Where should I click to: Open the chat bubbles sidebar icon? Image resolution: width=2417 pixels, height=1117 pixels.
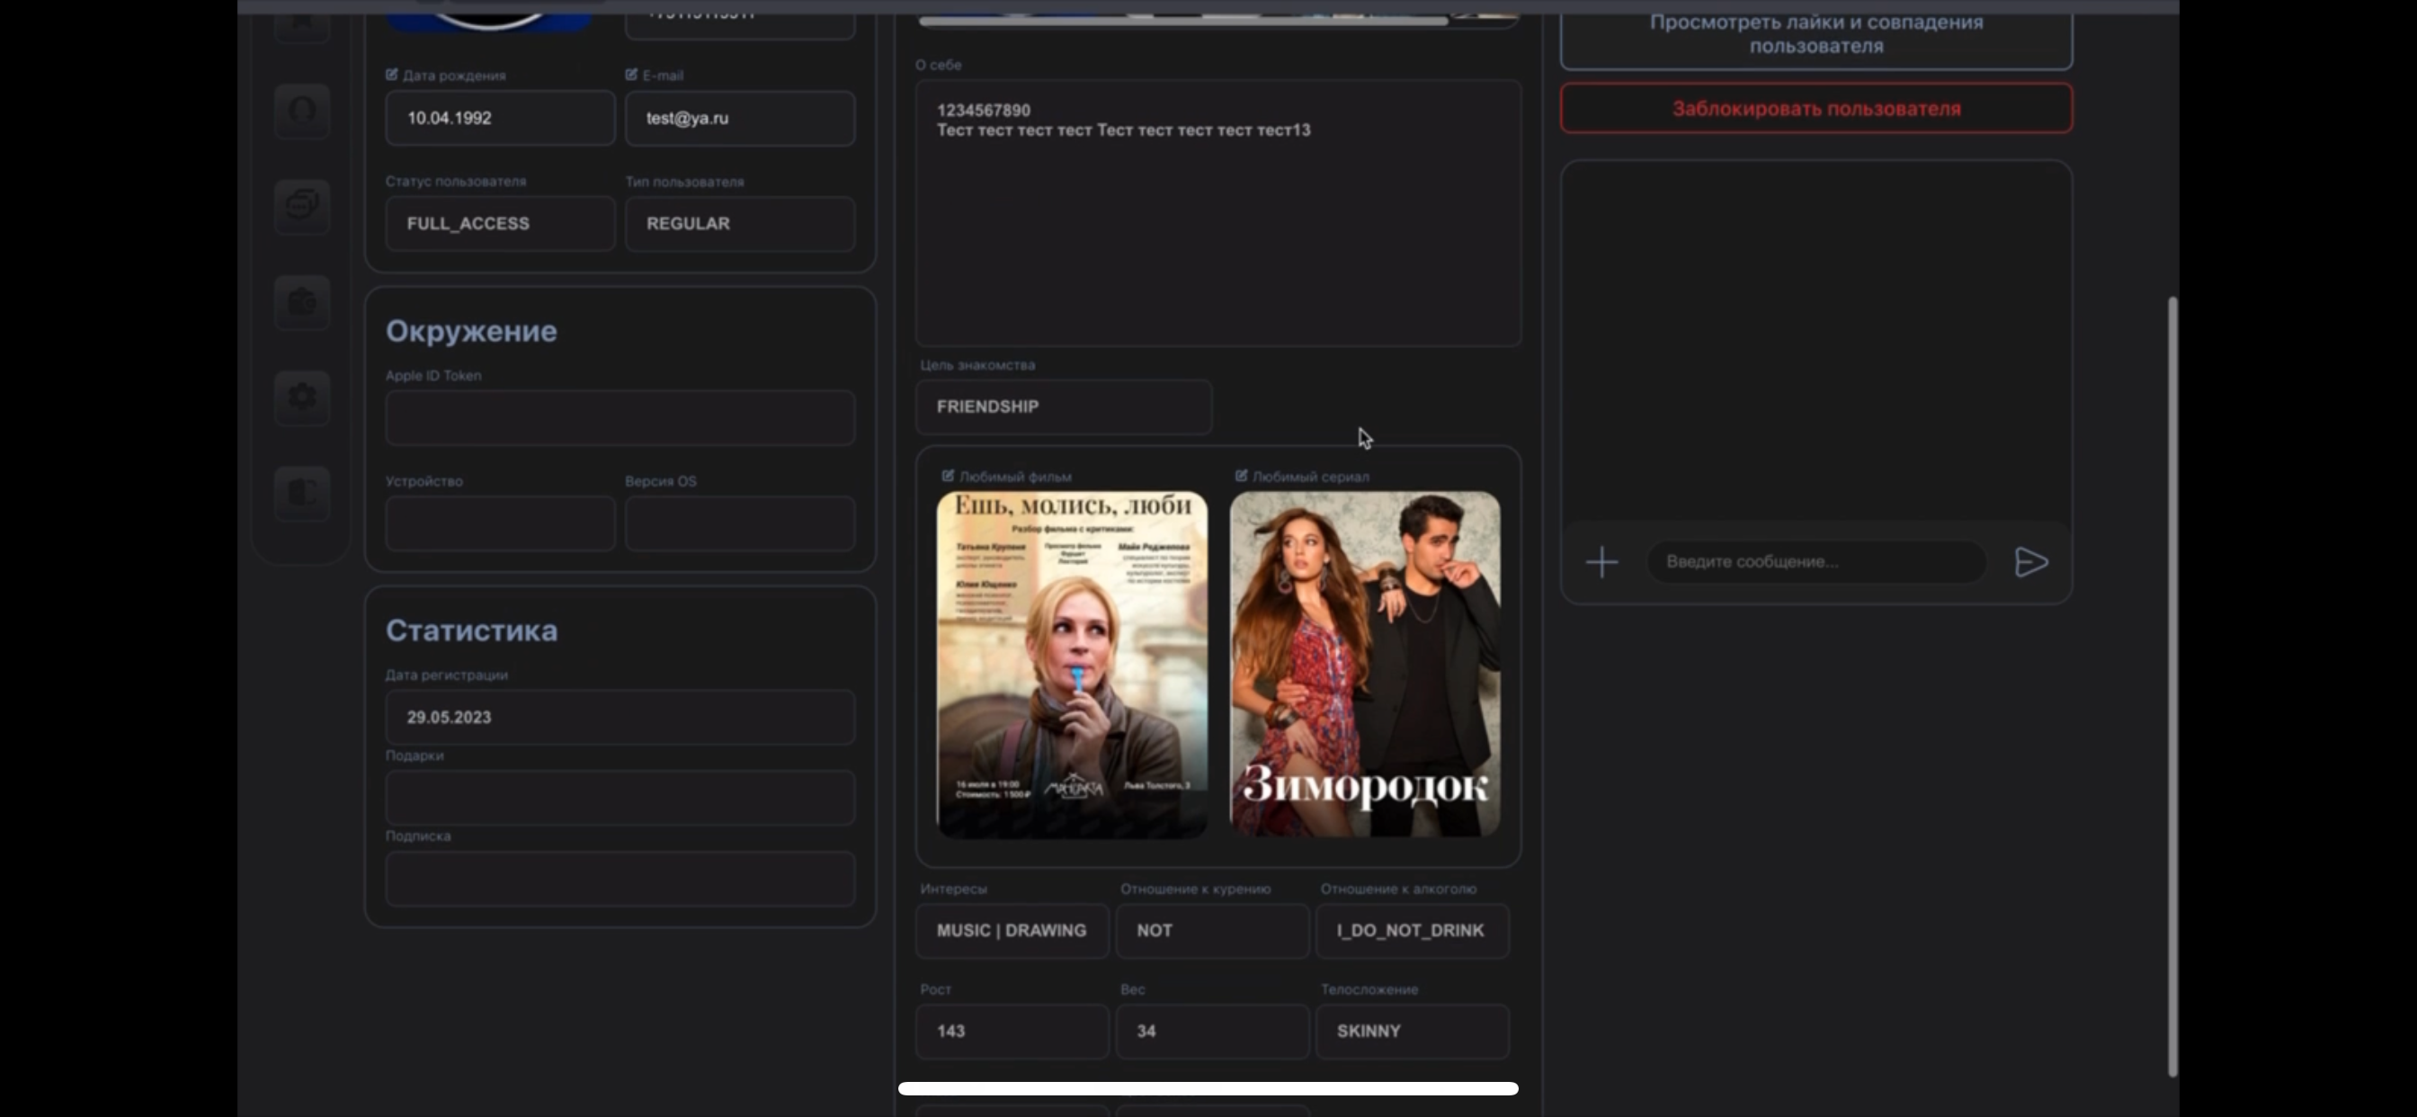click(302, 205)
